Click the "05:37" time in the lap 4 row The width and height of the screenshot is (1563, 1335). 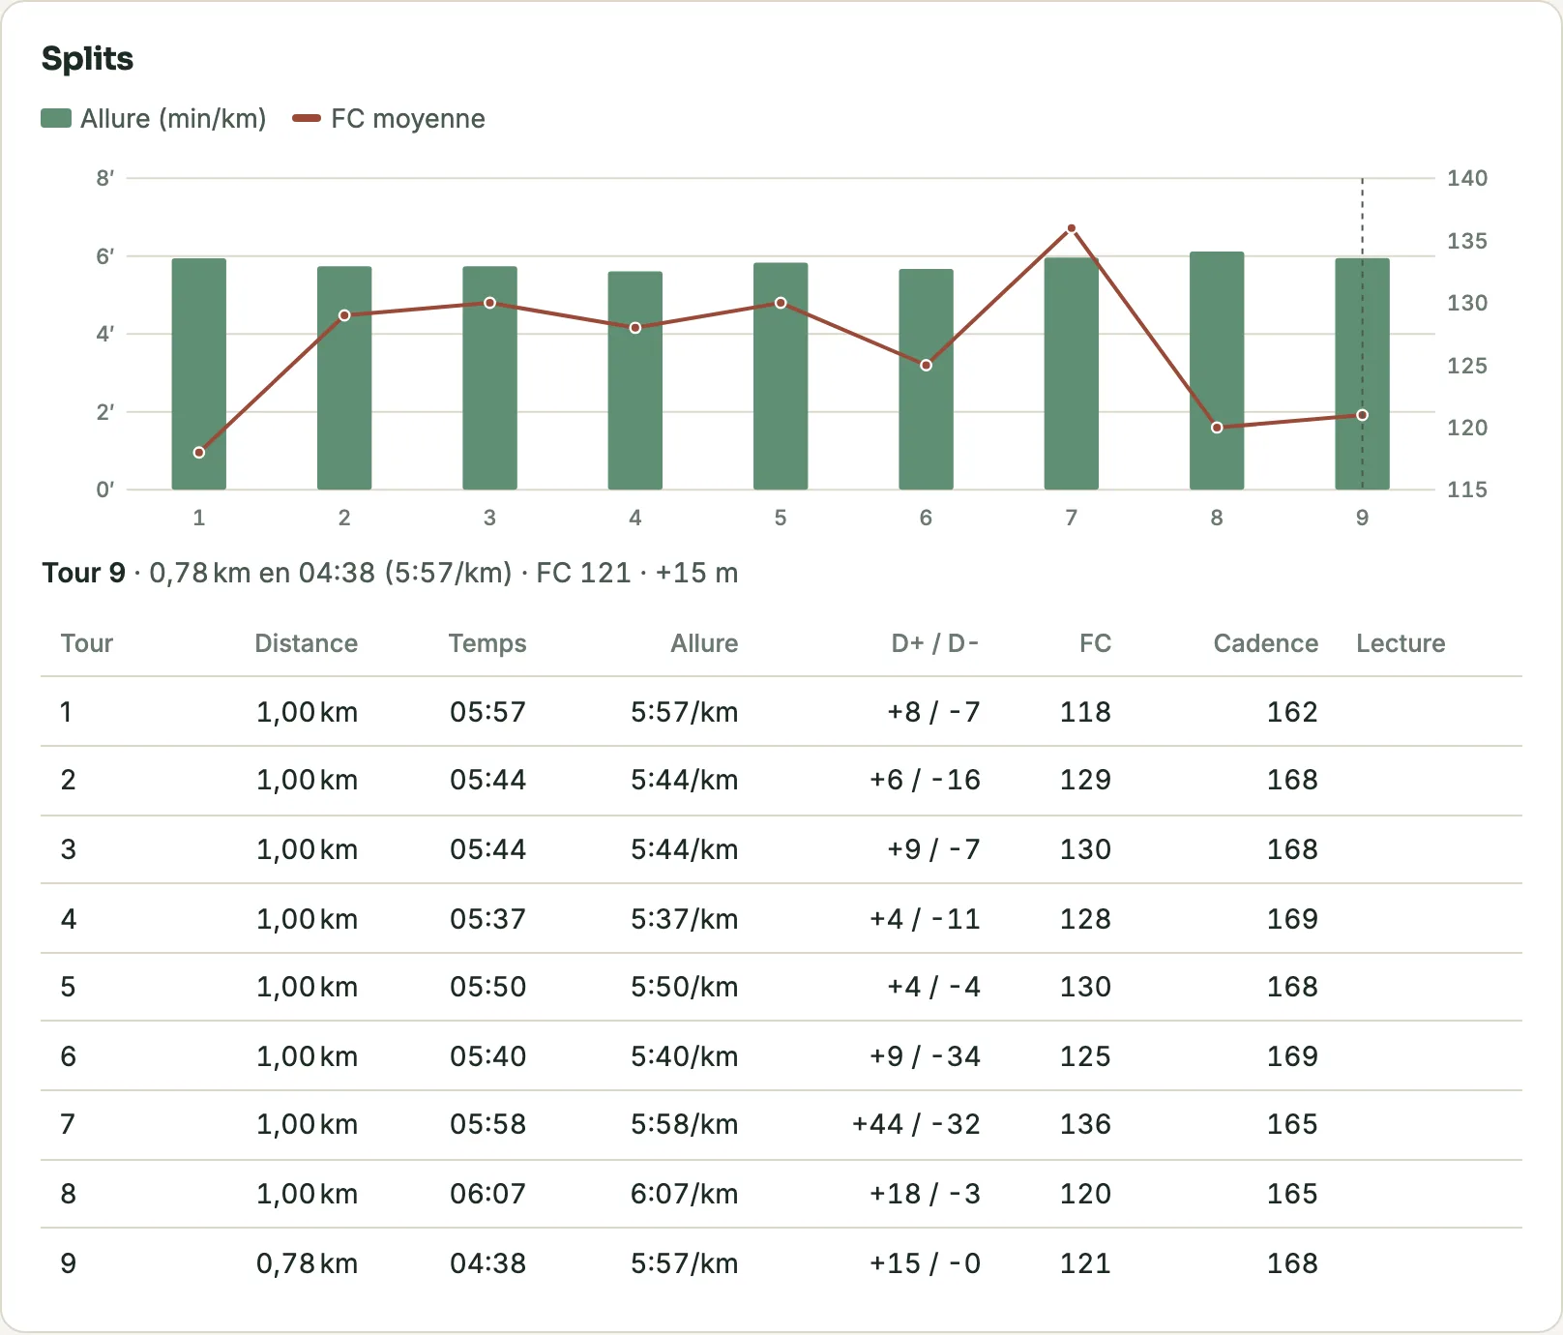pyautogui.click(x=487, y=919)
